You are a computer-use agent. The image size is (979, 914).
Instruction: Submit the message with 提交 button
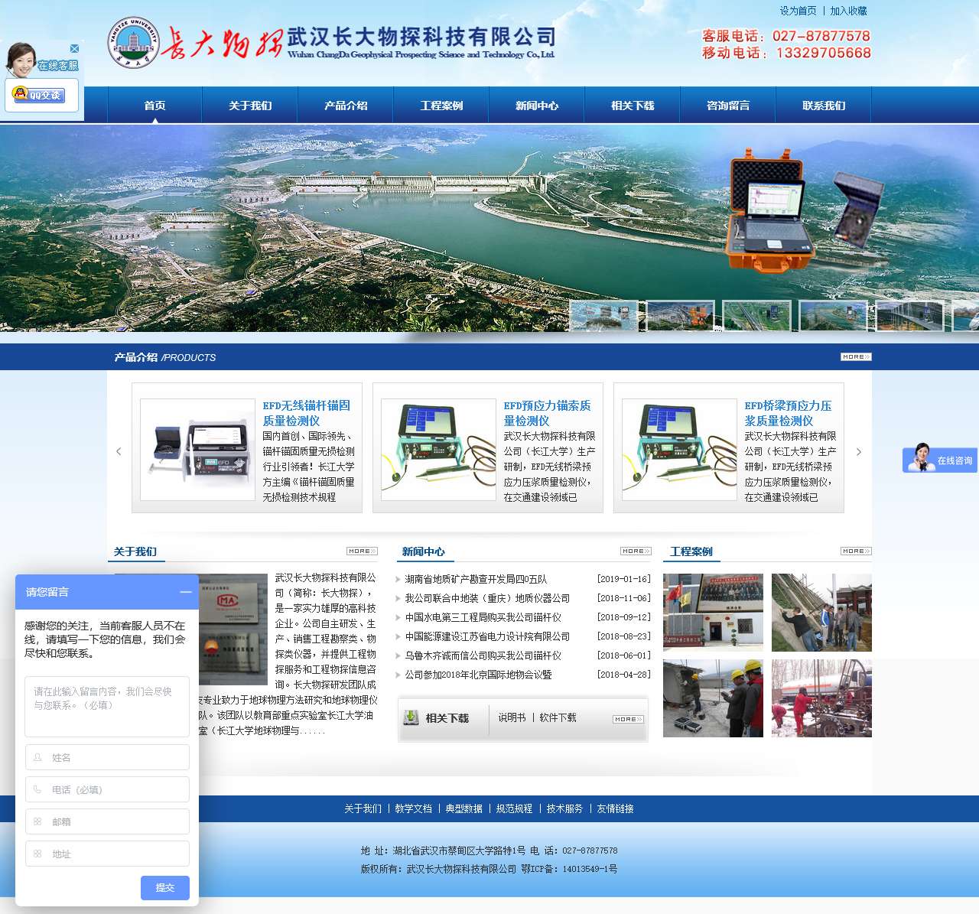(165, 888)
